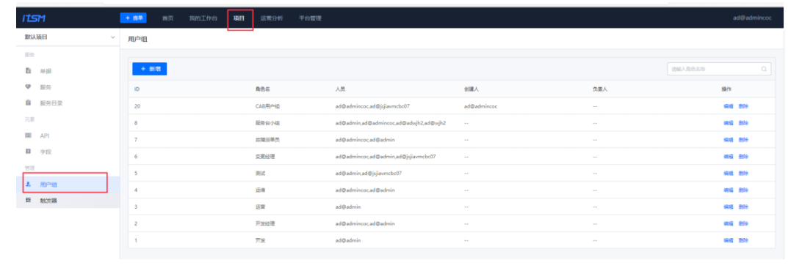Image resolution: width=805 pixels, height=271 pixels.
Task: Click the 测试 role name cell
Action: click(260, 173)
